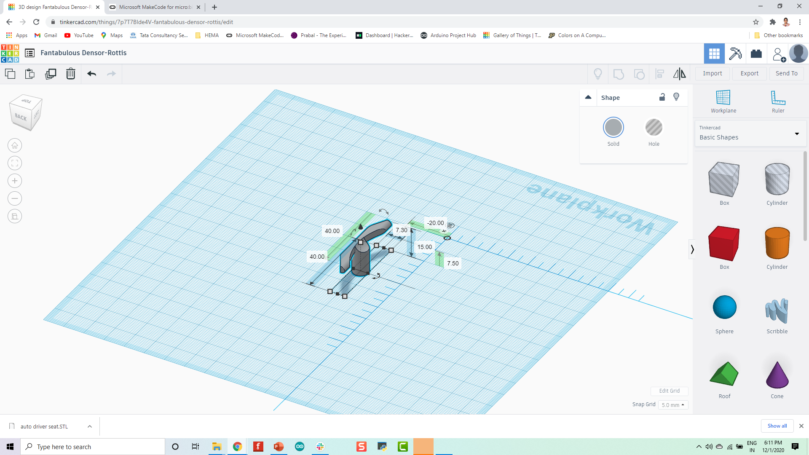Collapse the Shape panel arrow

[588, 97]
